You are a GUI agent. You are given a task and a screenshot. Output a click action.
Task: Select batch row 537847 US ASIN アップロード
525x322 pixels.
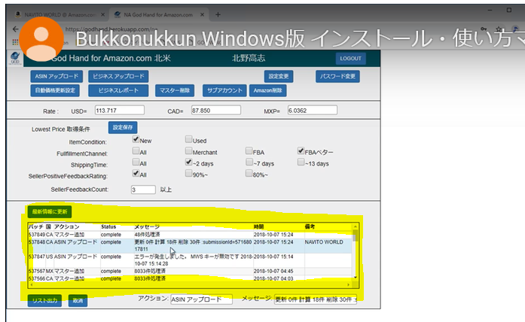coord(190,260)
